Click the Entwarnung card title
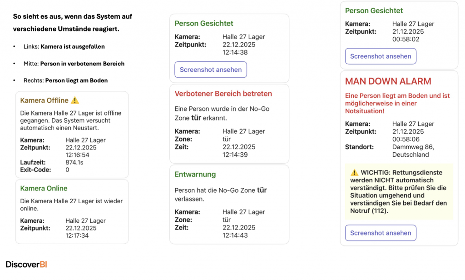This screenshot has height=280, width=465. 195,174
